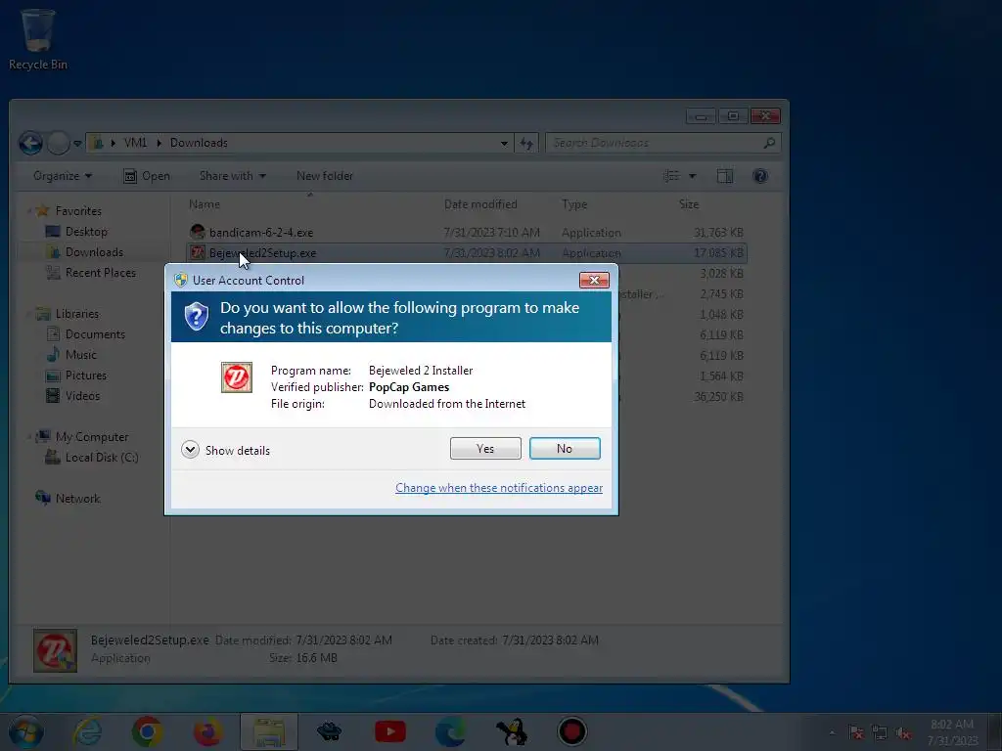Image resolution: width=1002 pixels, height=751 pixels.
Task: Select Desktop under Favorites
Action: [x=86, y=231]
